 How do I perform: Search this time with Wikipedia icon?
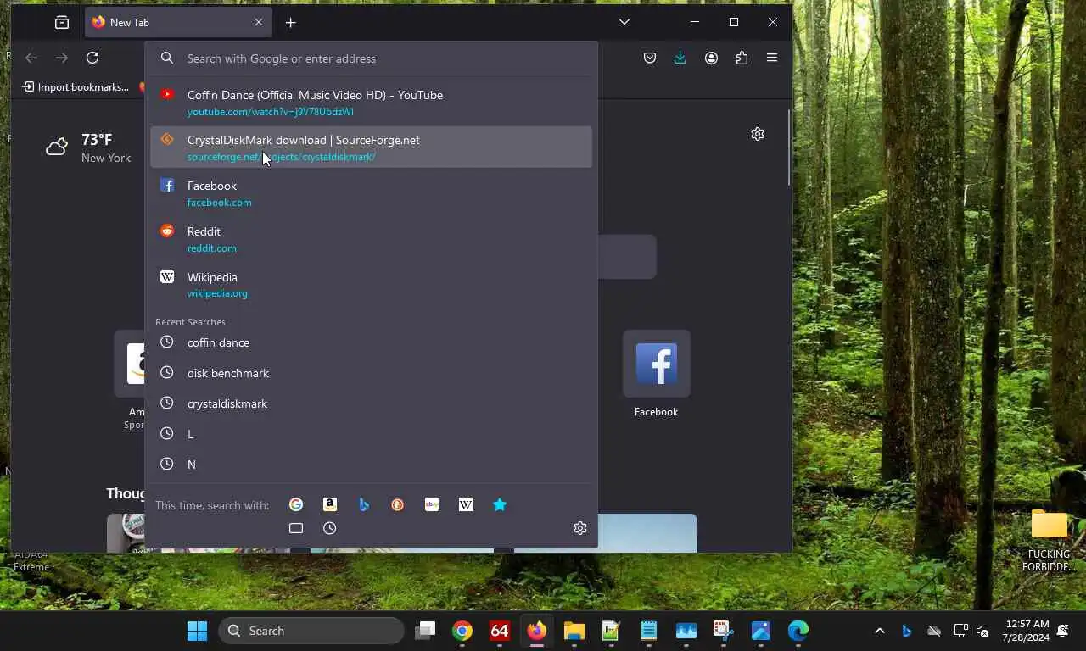point(466,504)
